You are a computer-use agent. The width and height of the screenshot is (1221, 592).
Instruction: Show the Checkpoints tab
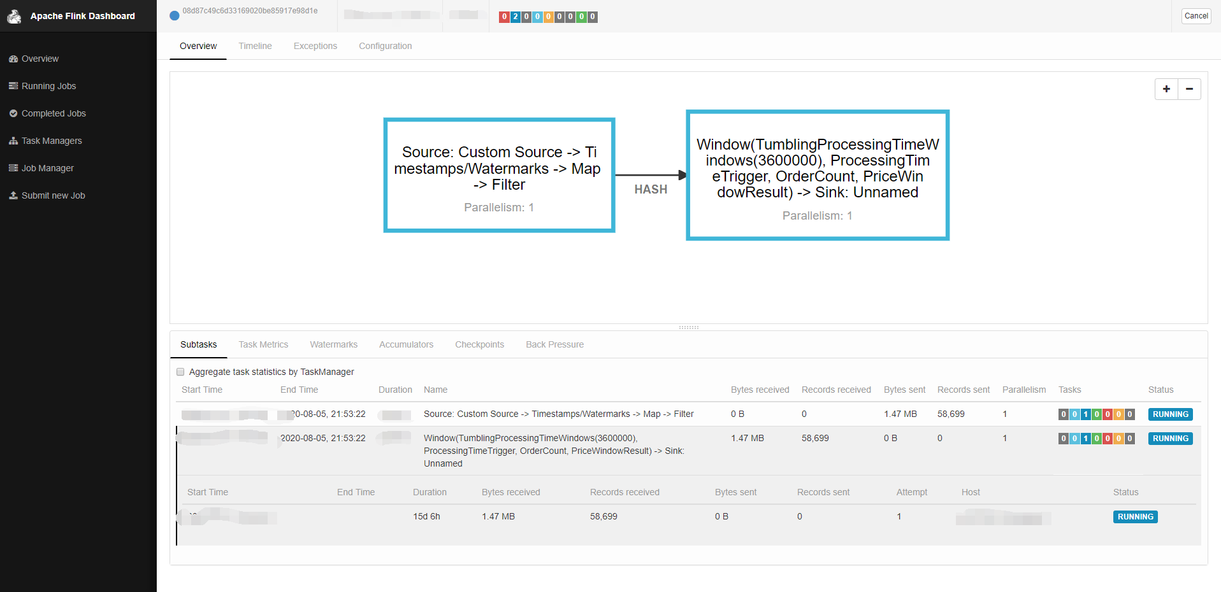pos(479,344)
